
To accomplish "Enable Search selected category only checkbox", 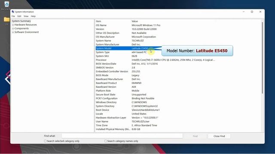I will click(x=45, y=141).
